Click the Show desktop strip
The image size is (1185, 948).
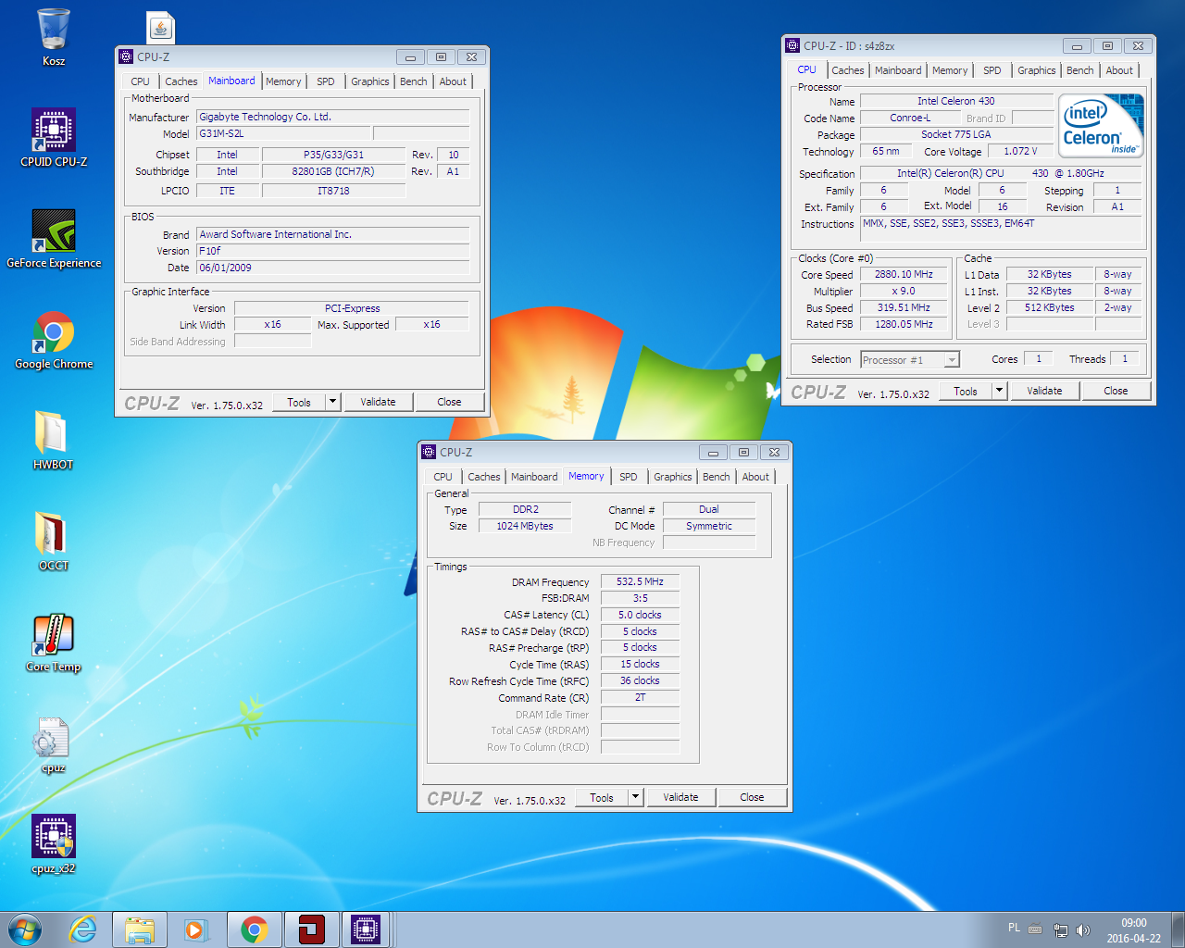coord(1178,929)
